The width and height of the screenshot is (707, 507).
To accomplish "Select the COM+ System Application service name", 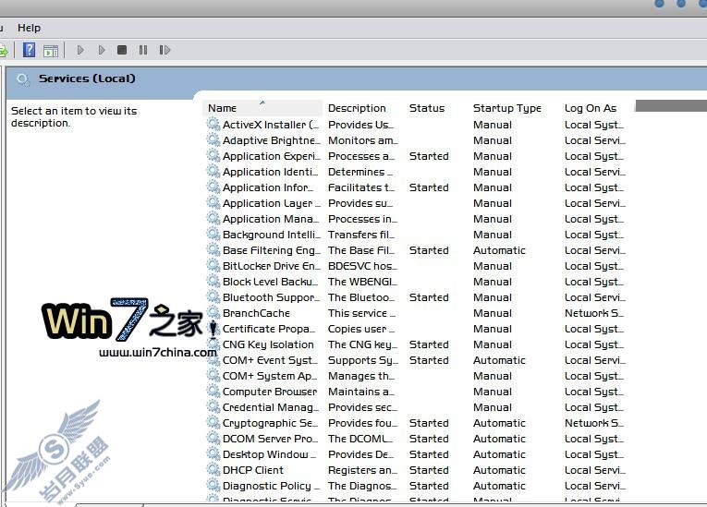I will click(270, 376).
